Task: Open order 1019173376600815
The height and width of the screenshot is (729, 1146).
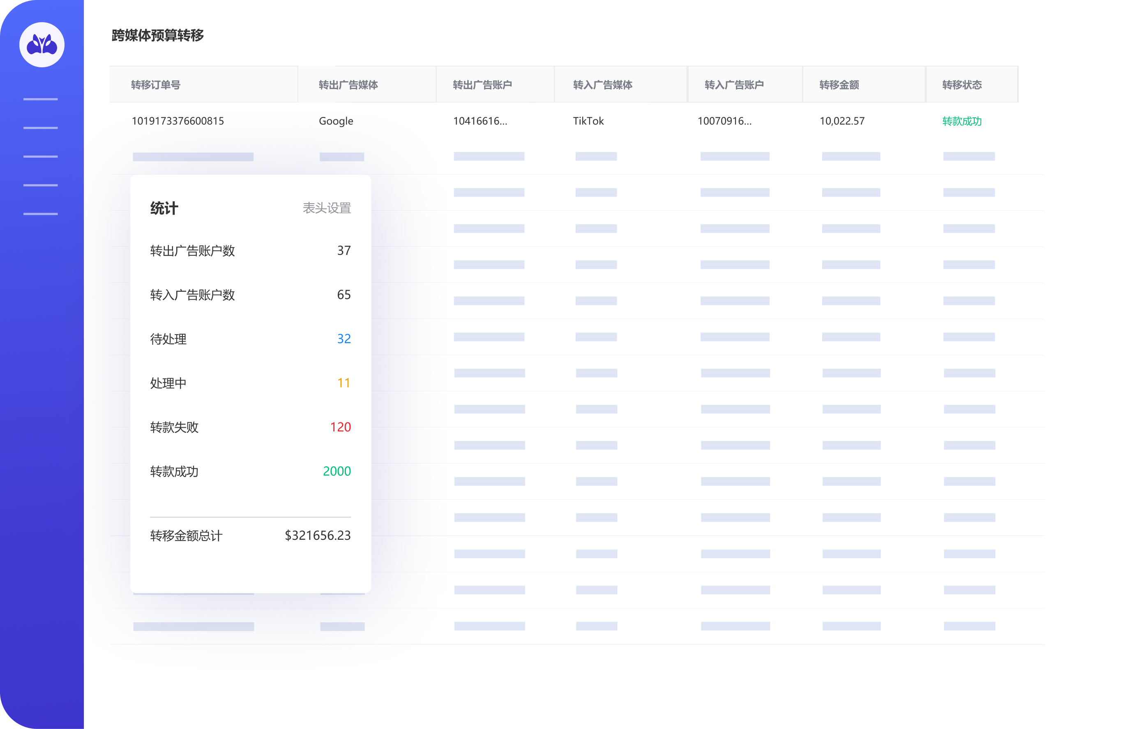Action: coord(178,121)
